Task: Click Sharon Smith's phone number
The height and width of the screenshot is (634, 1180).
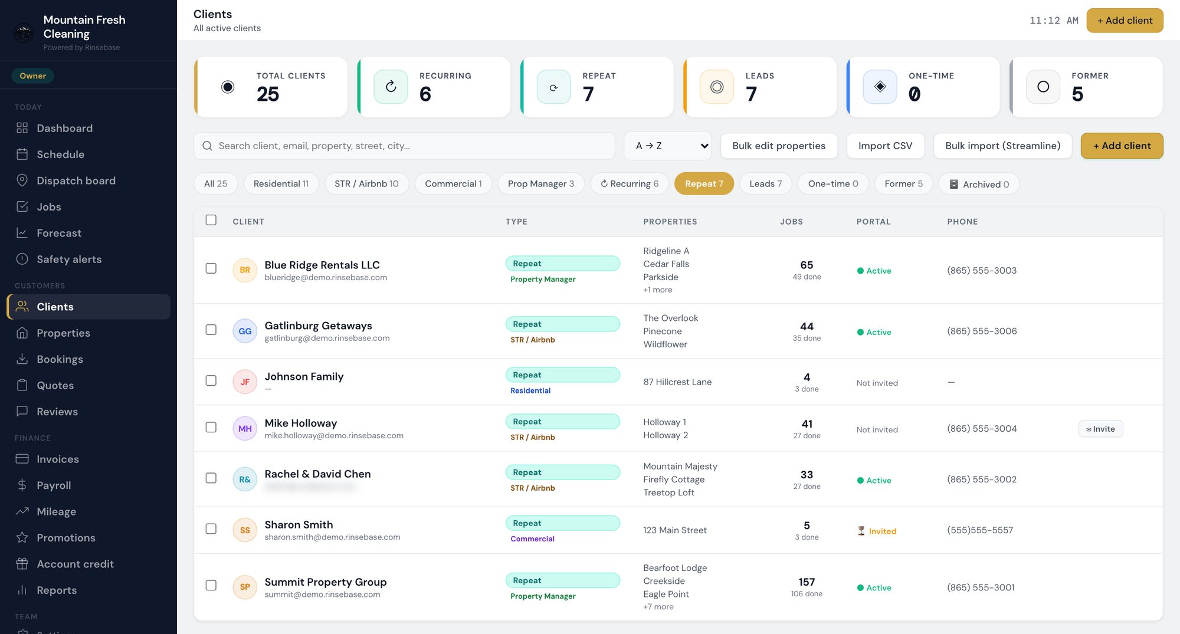Action: pyautogui.click(x=979, y=530)
